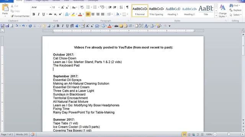
Task: Apply strikethrough from ribbon Font group
Action: coord(50,14)
